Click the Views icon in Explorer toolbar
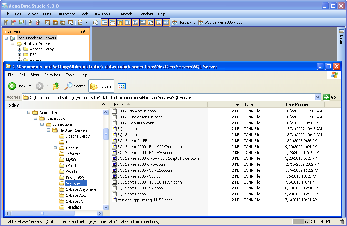Screen dimensions: 347x226 pos(122,86)
